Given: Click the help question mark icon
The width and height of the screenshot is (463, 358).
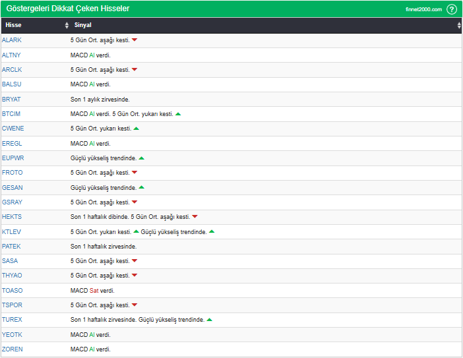Looking at the screenshot, I should pyautogui.click(x=452, y=9).
